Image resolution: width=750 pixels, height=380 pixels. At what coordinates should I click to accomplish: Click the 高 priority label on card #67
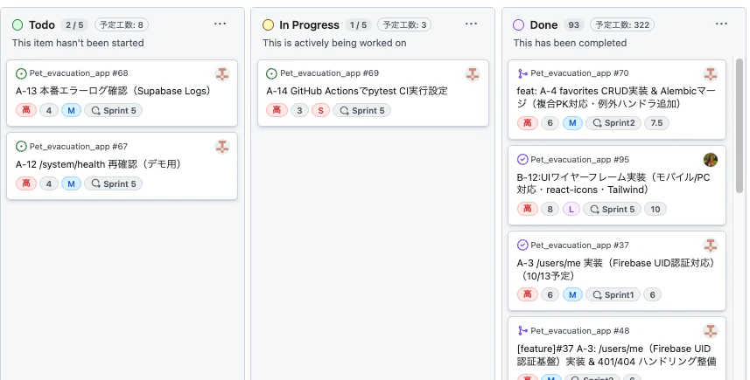pos(26,183)
